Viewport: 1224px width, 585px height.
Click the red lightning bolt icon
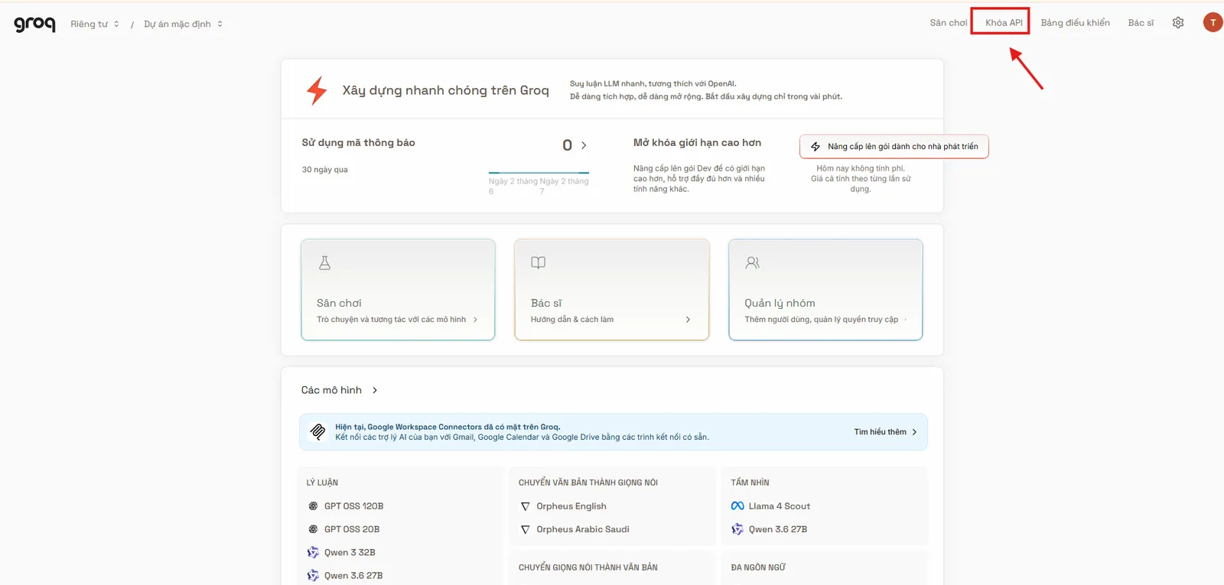tap(317, 90)
